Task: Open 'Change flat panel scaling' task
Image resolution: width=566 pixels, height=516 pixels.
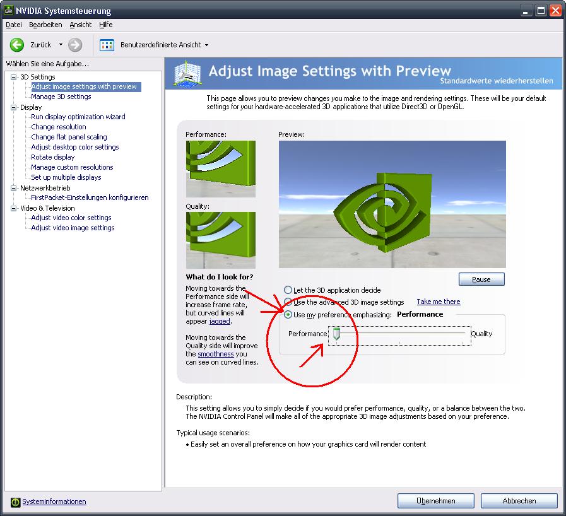Action: click(x=69, y=137)
